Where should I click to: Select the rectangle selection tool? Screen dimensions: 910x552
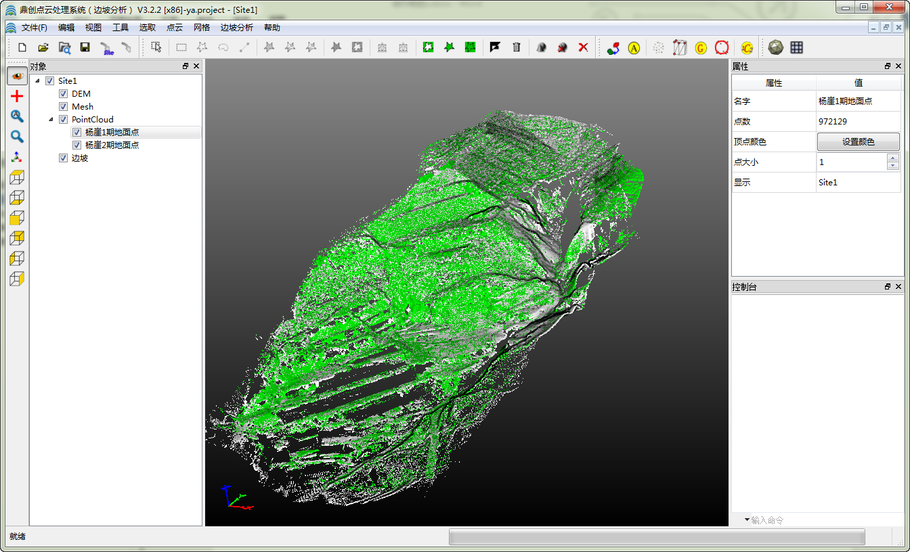[x=181, y=47]
